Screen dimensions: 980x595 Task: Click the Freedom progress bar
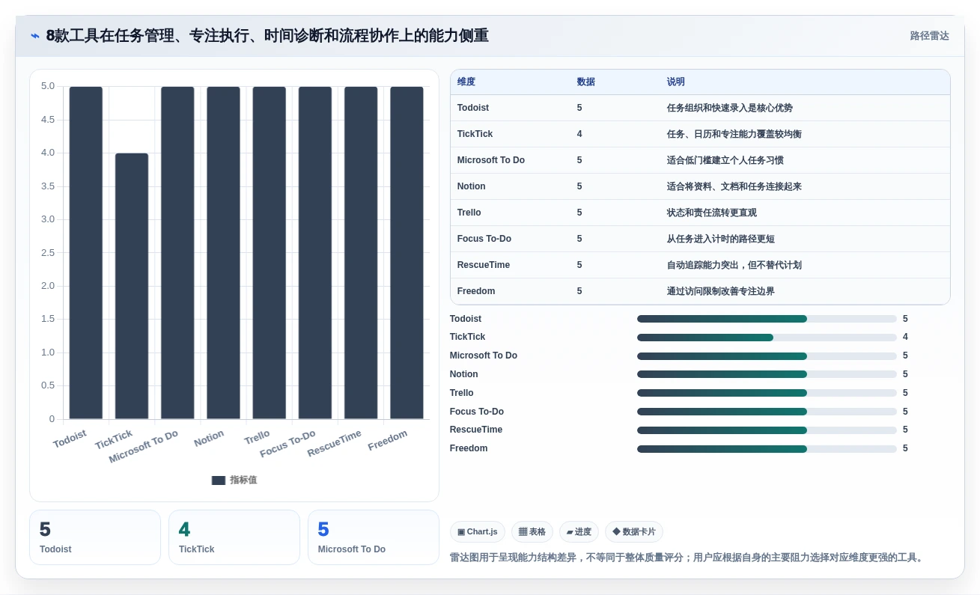(767, 449)
